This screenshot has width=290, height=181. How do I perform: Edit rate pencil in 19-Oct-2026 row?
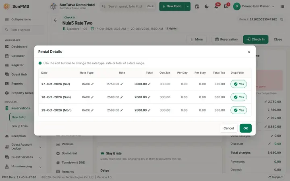(x=122, y=110)
